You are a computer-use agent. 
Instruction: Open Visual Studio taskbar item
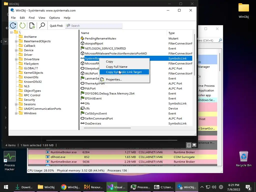point(116,187)
